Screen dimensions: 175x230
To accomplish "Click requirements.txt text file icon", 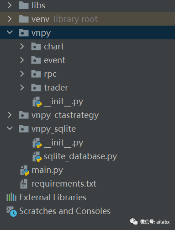I will [x=24, y=184].
